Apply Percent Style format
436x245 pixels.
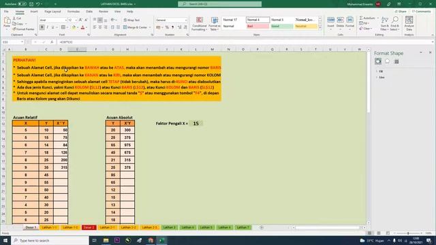[167, 27]
